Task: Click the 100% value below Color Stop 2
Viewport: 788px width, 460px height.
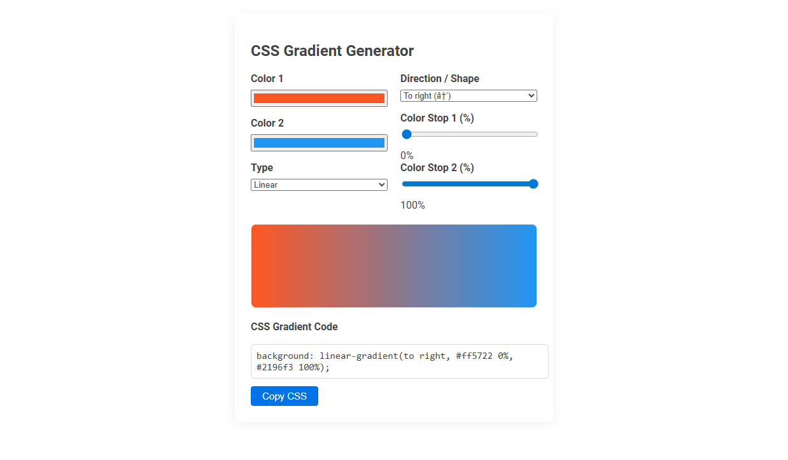Action: [412, 205]
